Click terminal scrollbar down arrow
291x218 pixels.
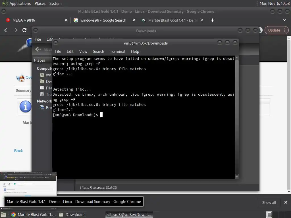click(237, 177)
